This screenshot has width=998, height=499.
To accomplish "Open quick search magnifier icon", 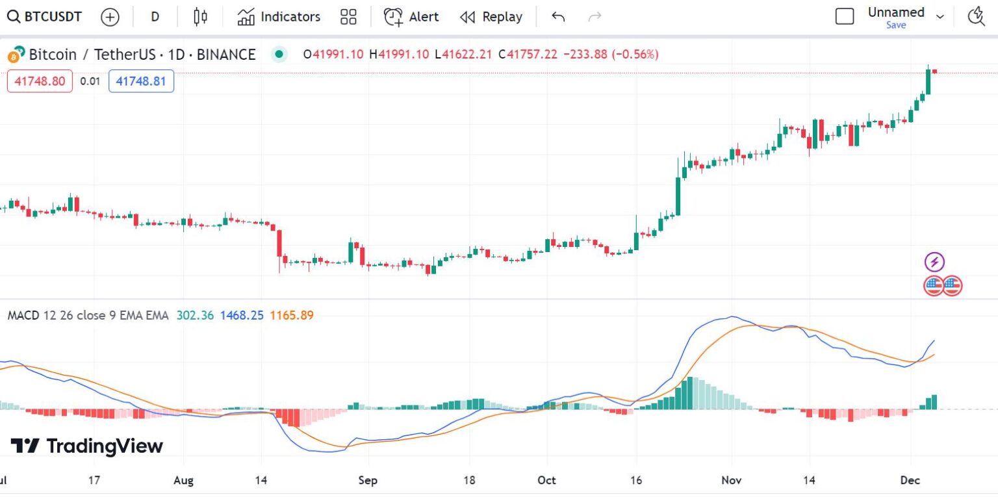I will pos(976,16).
